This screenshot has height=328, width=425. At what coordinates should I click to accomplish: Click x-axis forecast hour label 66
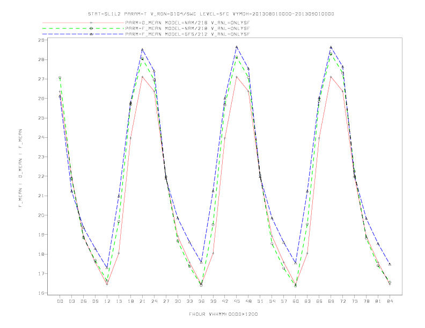tap(319, 301)
